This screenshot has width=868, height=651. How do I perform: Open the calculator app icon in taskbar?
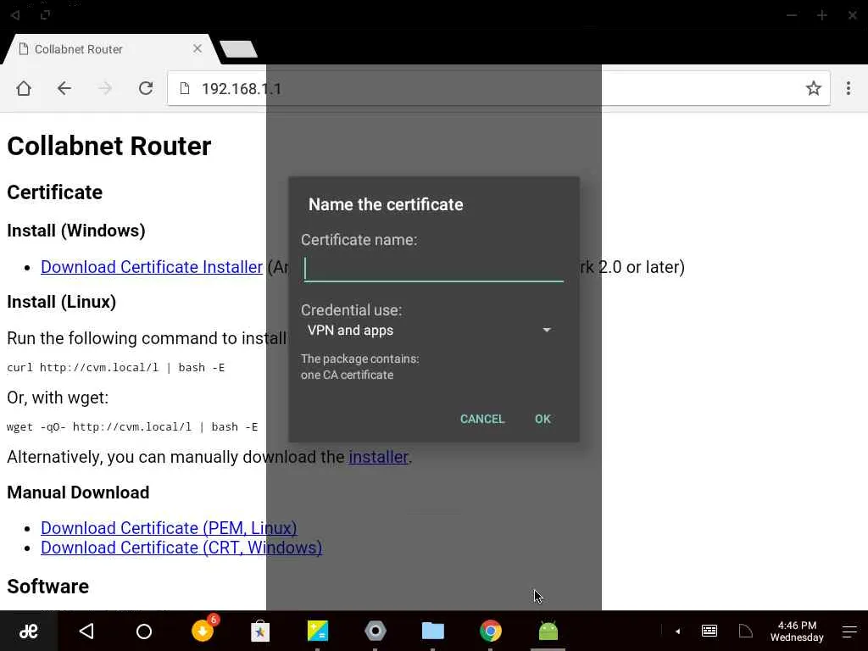click(318, 631)
